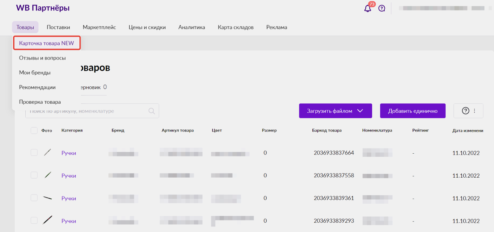Open the Маркетплейс menu
The height and width of the screenshot is (232, 494).
(x=99, y=27)
